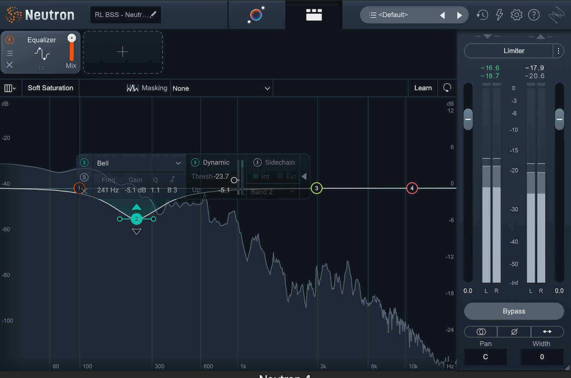
Task: Open the Equalizer module preset list icon
Action: [x=10, y=53]
